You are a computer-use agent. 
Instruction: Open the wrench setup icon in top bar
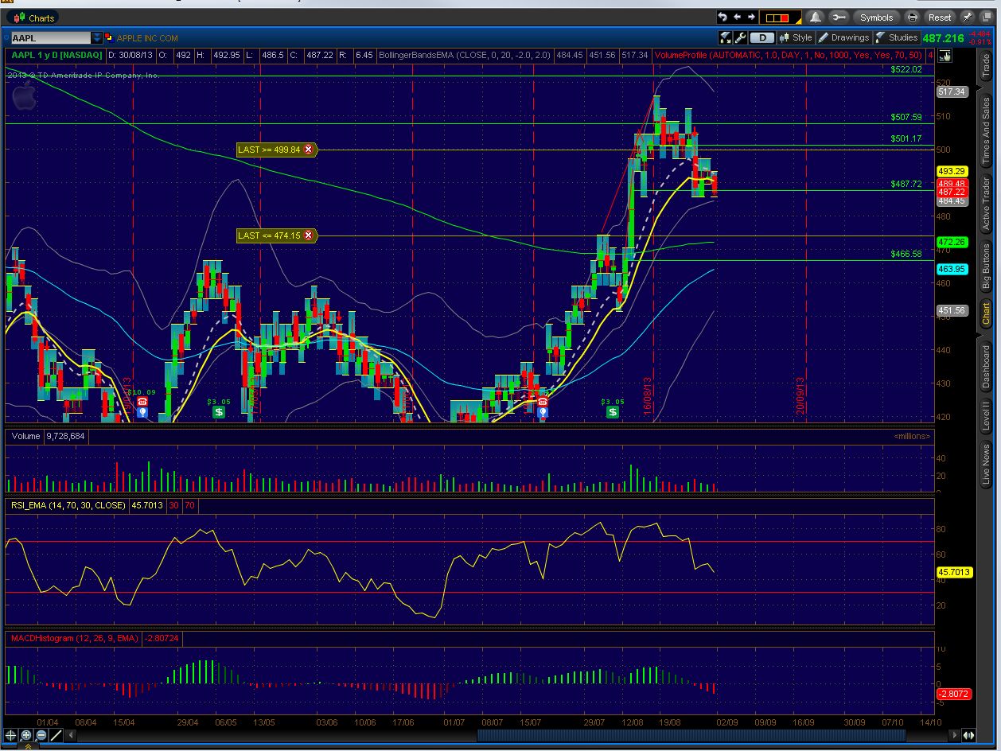[839, 18]
